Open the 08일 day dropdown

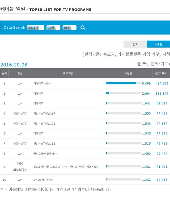point(69,28)
